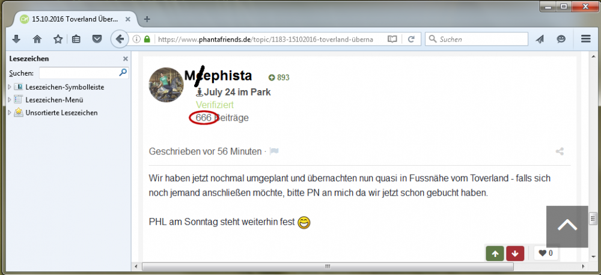The height and width of the screenshot is (275, 601).
Task: Open a new tab with plus button
Action: (x=147, y=19)
